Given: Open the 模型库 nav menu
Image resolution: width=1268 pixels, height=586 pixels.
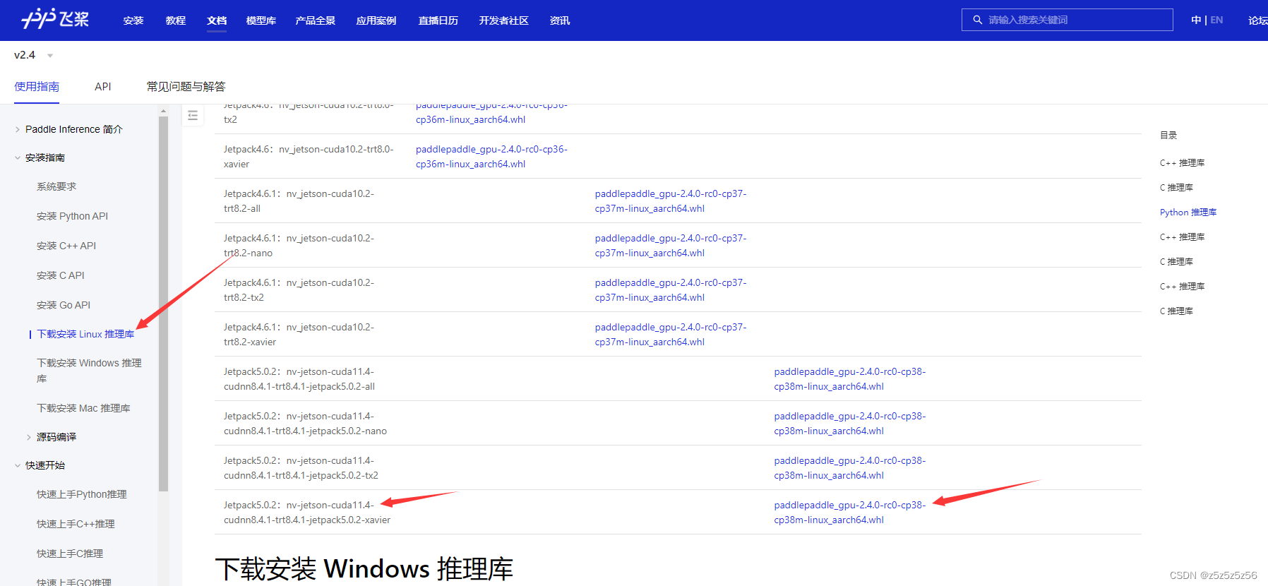Looking at the screenshot, I should coord(261,20).
